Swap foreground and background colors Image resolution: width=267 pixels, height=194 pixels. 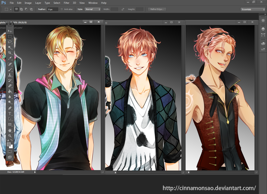click(x=11, y=140)
